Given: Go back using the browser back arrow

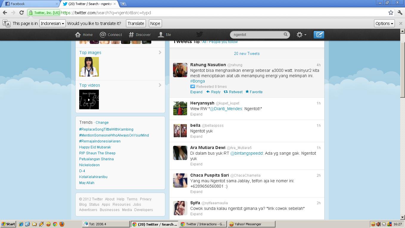Looking at the screenshot, I should (x=5, y=12).
